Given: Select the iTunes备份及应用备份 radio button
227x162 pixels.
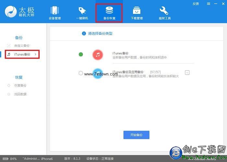Looking at the screenshot, I should point(81,73).
